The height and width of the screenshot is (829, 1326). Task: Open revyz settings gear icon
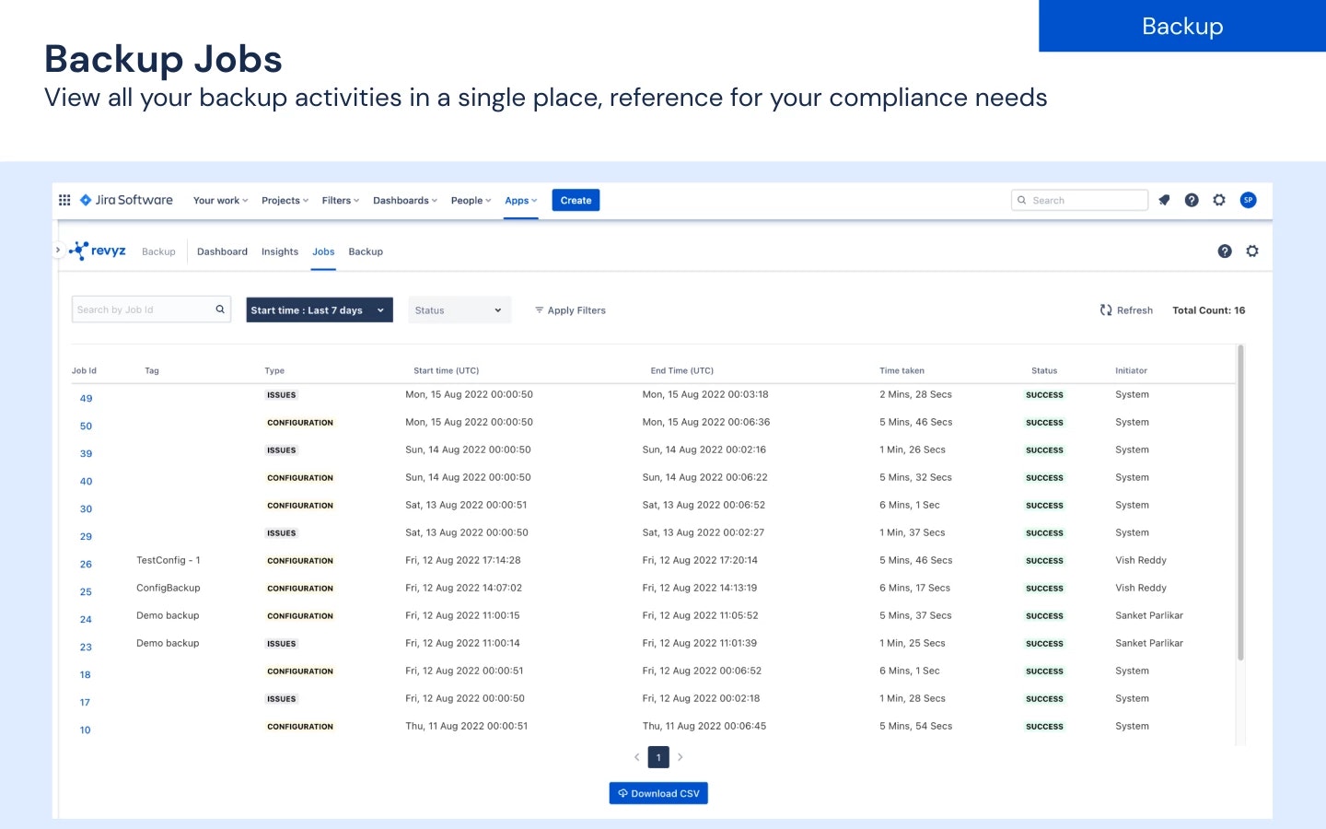1252,251
